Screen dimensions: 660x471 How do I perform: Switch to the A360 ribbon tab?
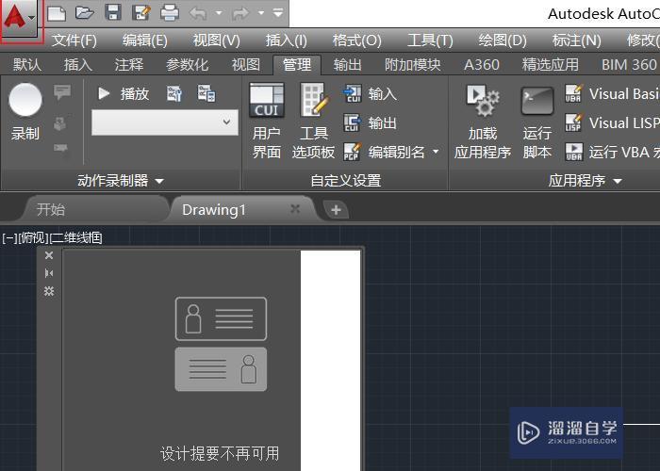click(482, 65)
